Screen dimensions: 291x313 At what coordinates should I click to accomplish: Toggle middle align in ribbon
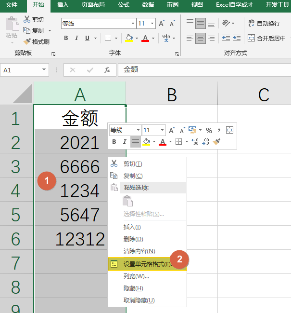coord(201,23)
